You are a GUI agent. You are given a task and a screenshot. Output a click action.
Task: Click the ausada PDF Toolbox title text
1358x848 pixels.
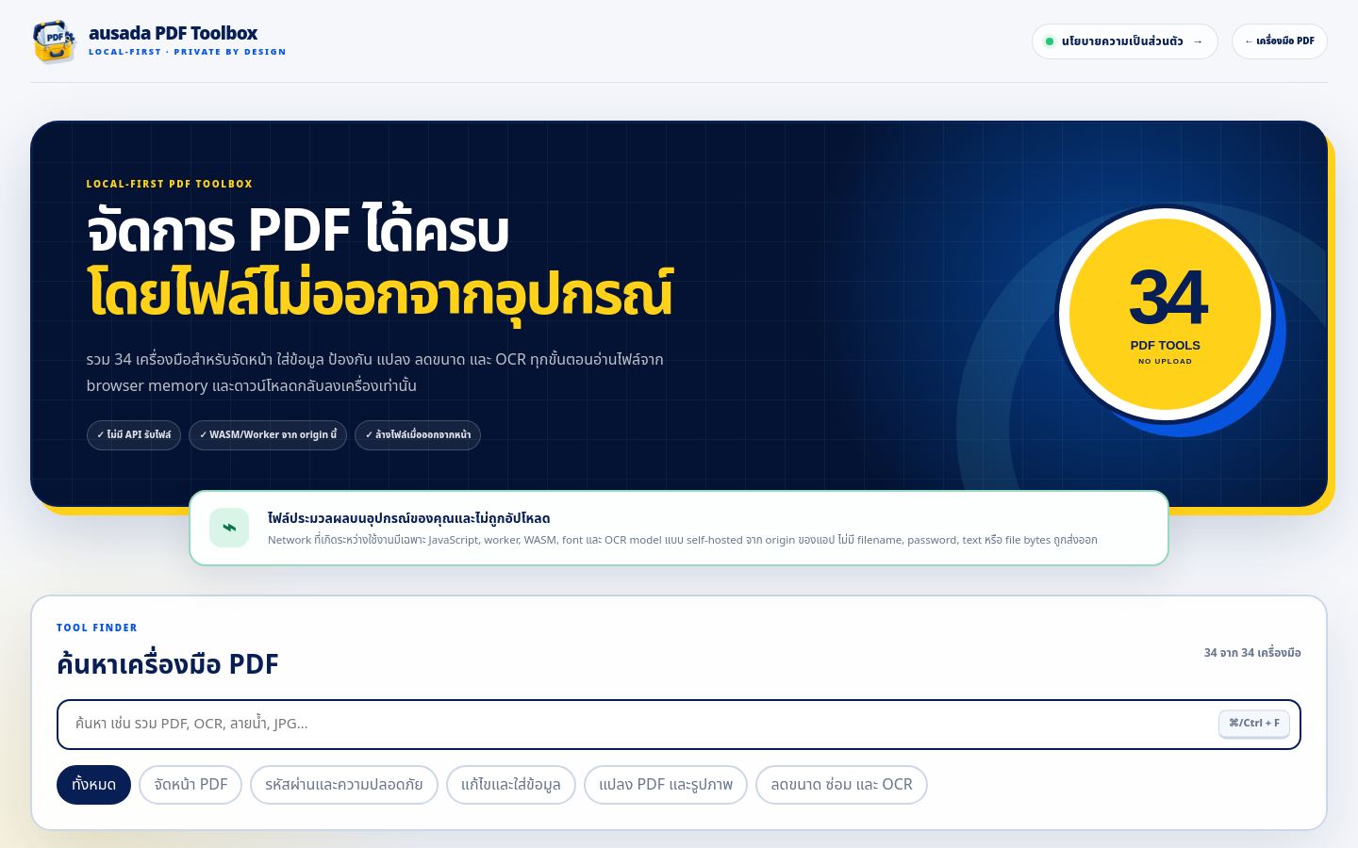173,33
